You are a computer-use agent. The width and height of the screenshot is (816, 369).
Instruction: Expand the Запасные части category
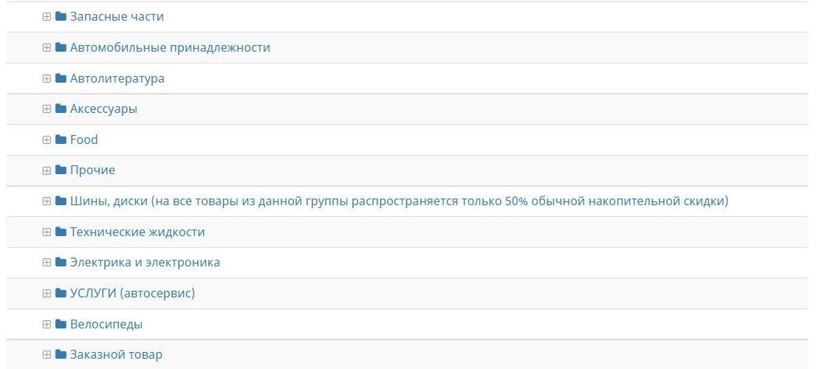point(47,16)
